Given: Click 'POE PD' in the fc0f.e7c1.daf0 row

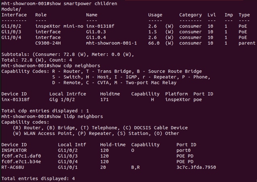Looking at the screenshot, I should 185,156.
